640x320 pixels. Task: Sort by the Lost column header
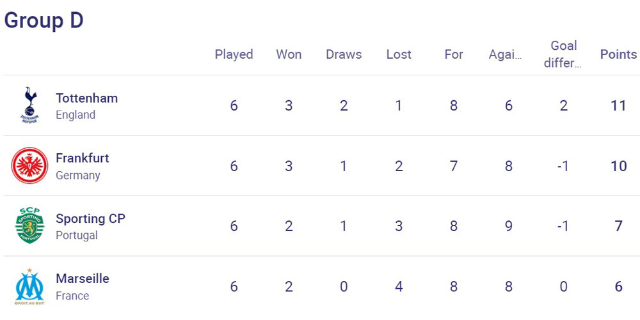(x=399, y=54)
